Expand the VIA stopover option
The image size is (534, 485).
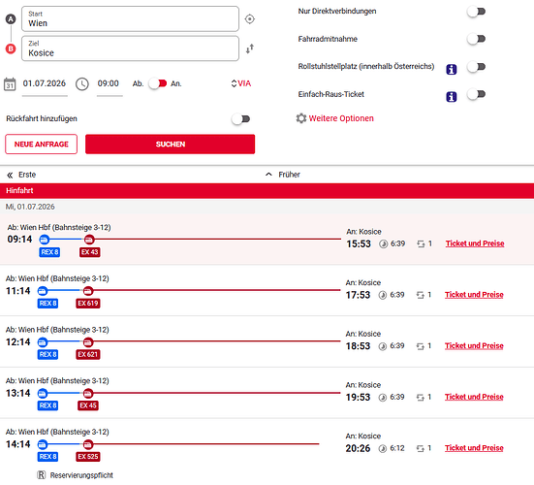[240, 83]
